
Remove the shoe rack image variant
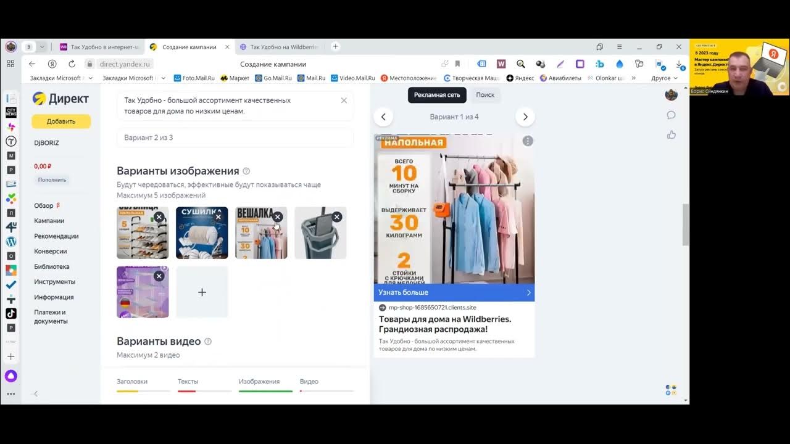(159, 217)
